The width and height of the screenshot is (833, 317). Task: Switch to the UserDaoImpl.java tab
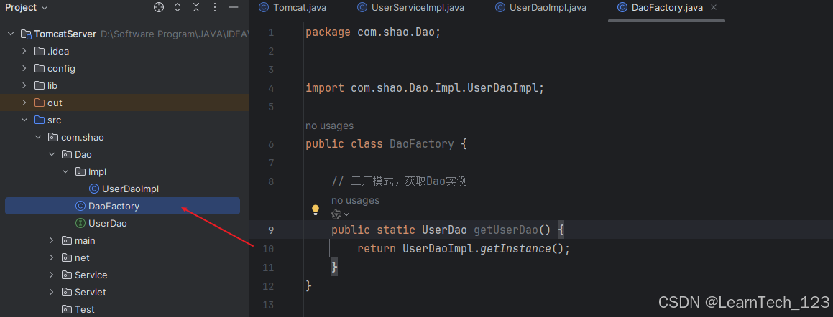tap(540, 7)
